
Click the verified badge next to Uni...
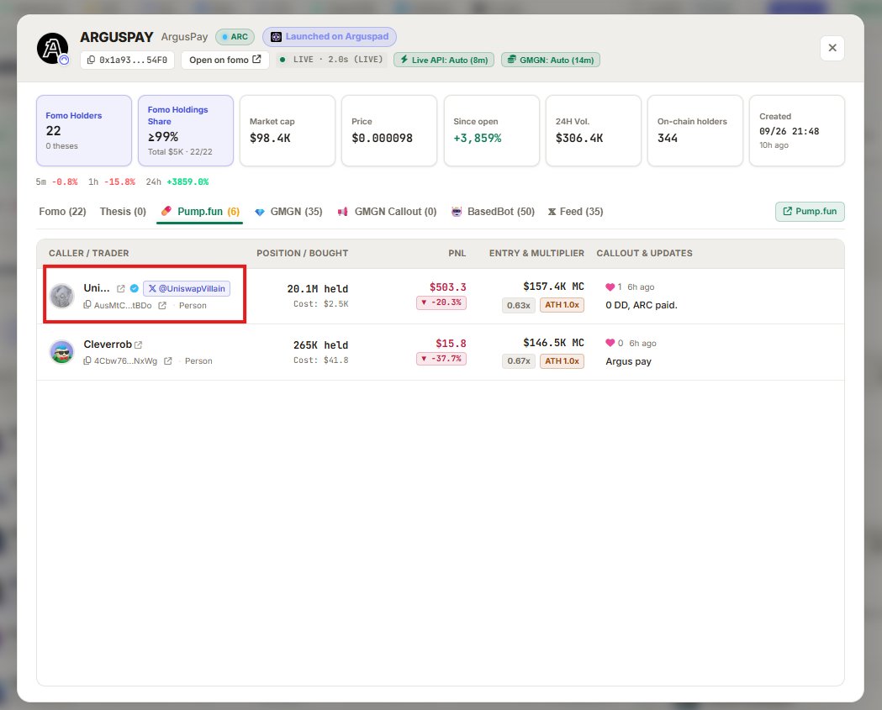(134, 288)
